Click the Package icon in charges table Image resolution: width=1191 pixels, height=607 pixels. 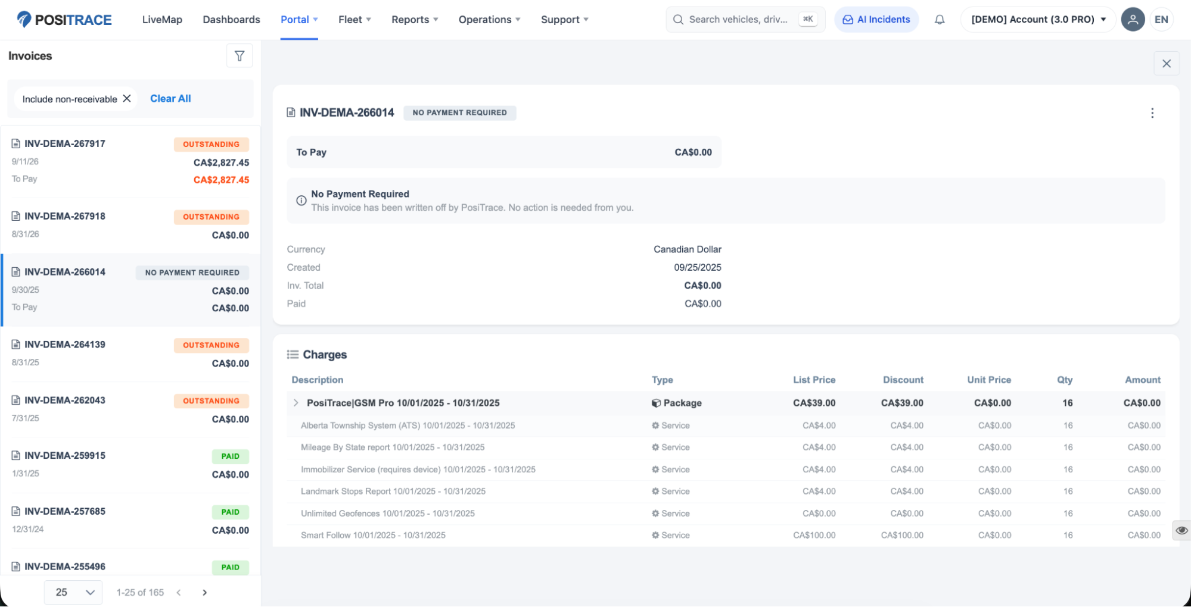656,403
